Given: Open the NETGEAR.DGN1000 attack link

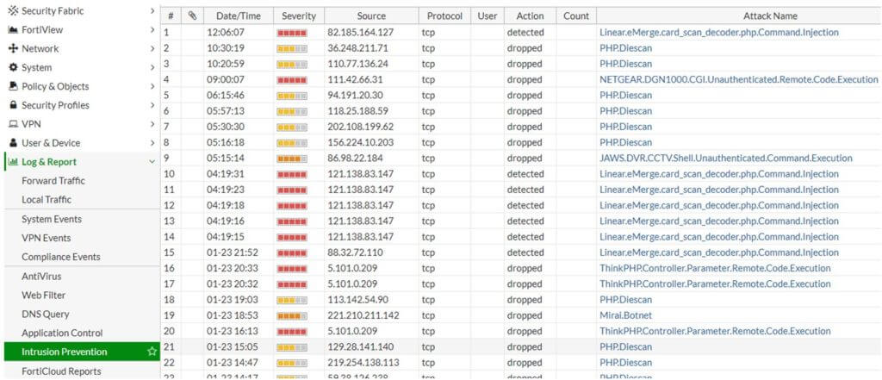Looking at the screenshot, I should 738,79.
